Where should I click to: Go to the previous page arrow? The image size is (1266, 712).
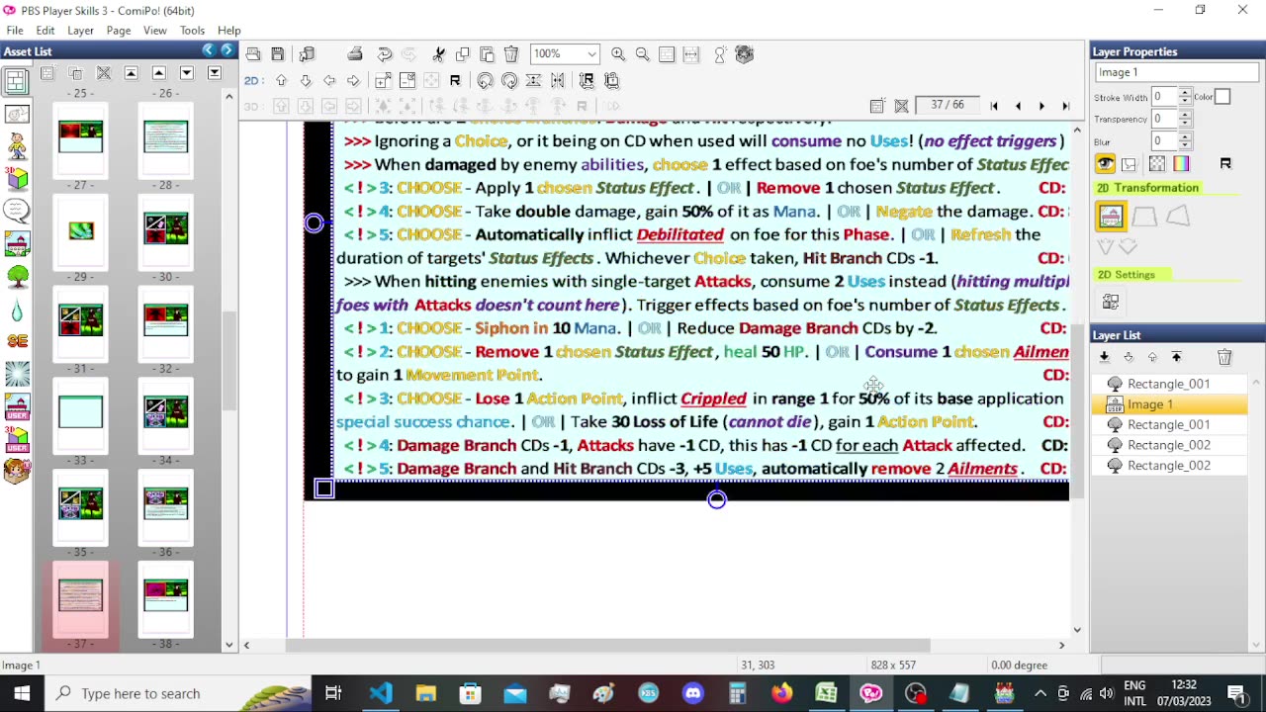tap(1018, 106)
